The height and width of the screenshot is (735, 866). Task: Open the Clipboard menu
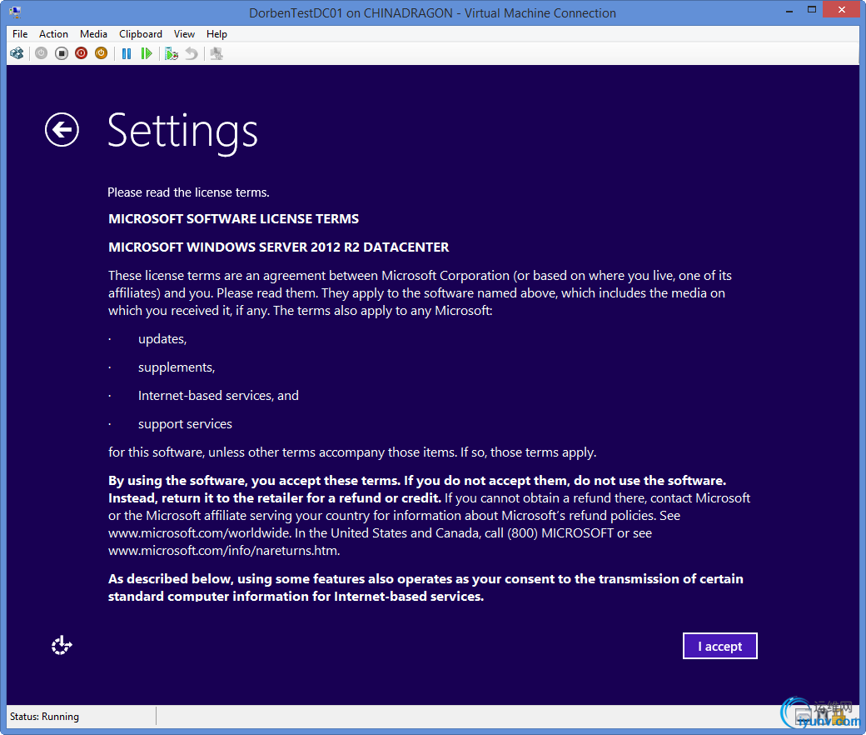(x=141, y=34)
